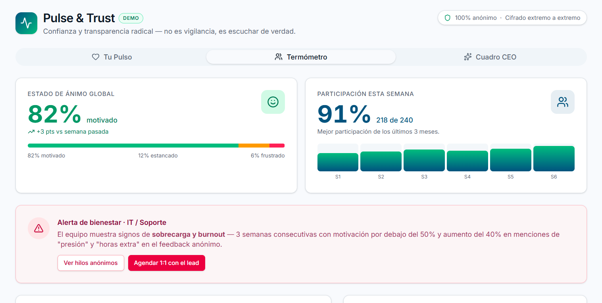Image resolution: width=602 pixels, height=303 pixels.
Task: Click the '12% estancado' legend label
Action: pos(158,156)
